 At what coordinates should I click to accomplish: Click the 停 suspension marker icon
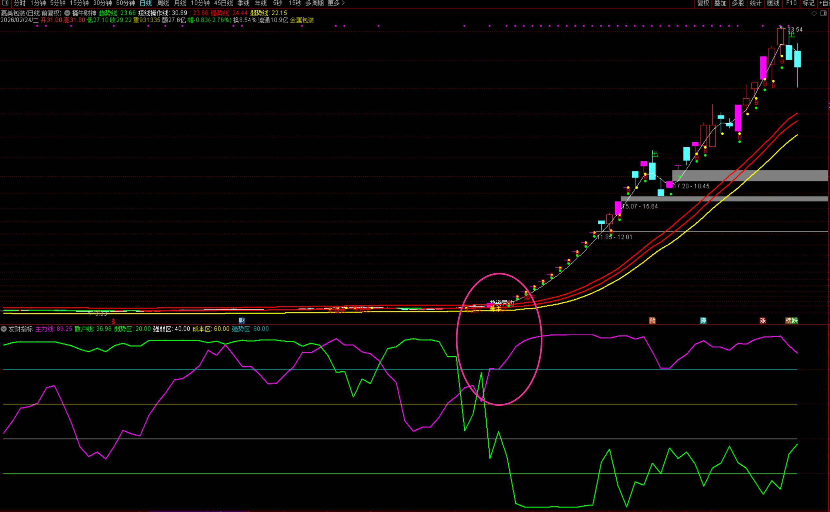703,320
